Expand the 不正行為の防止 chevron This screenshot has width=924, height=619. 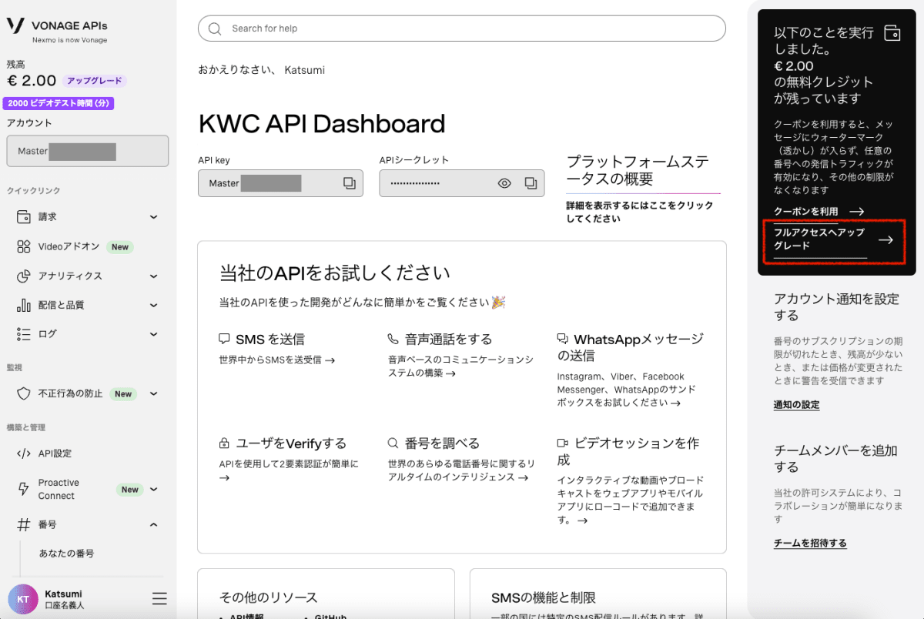[x=153, y=393]
